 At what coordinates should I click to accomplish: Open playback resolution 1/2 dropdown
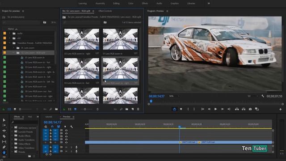pos(253,96)
